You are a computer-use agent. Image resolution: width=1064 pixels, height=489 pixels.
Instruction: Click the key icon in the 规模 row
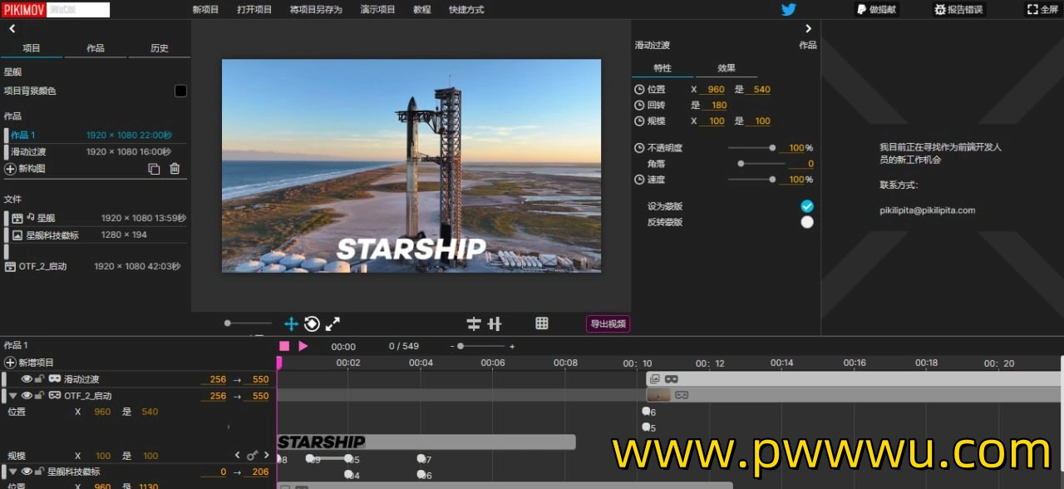click(x=252, y=456)
